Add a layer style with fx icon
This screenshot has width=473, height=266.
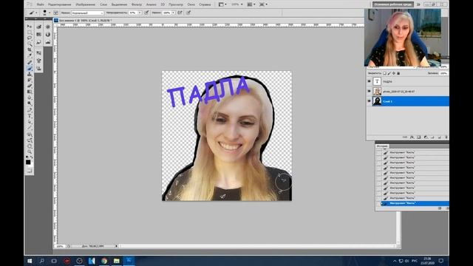(412, 137)
